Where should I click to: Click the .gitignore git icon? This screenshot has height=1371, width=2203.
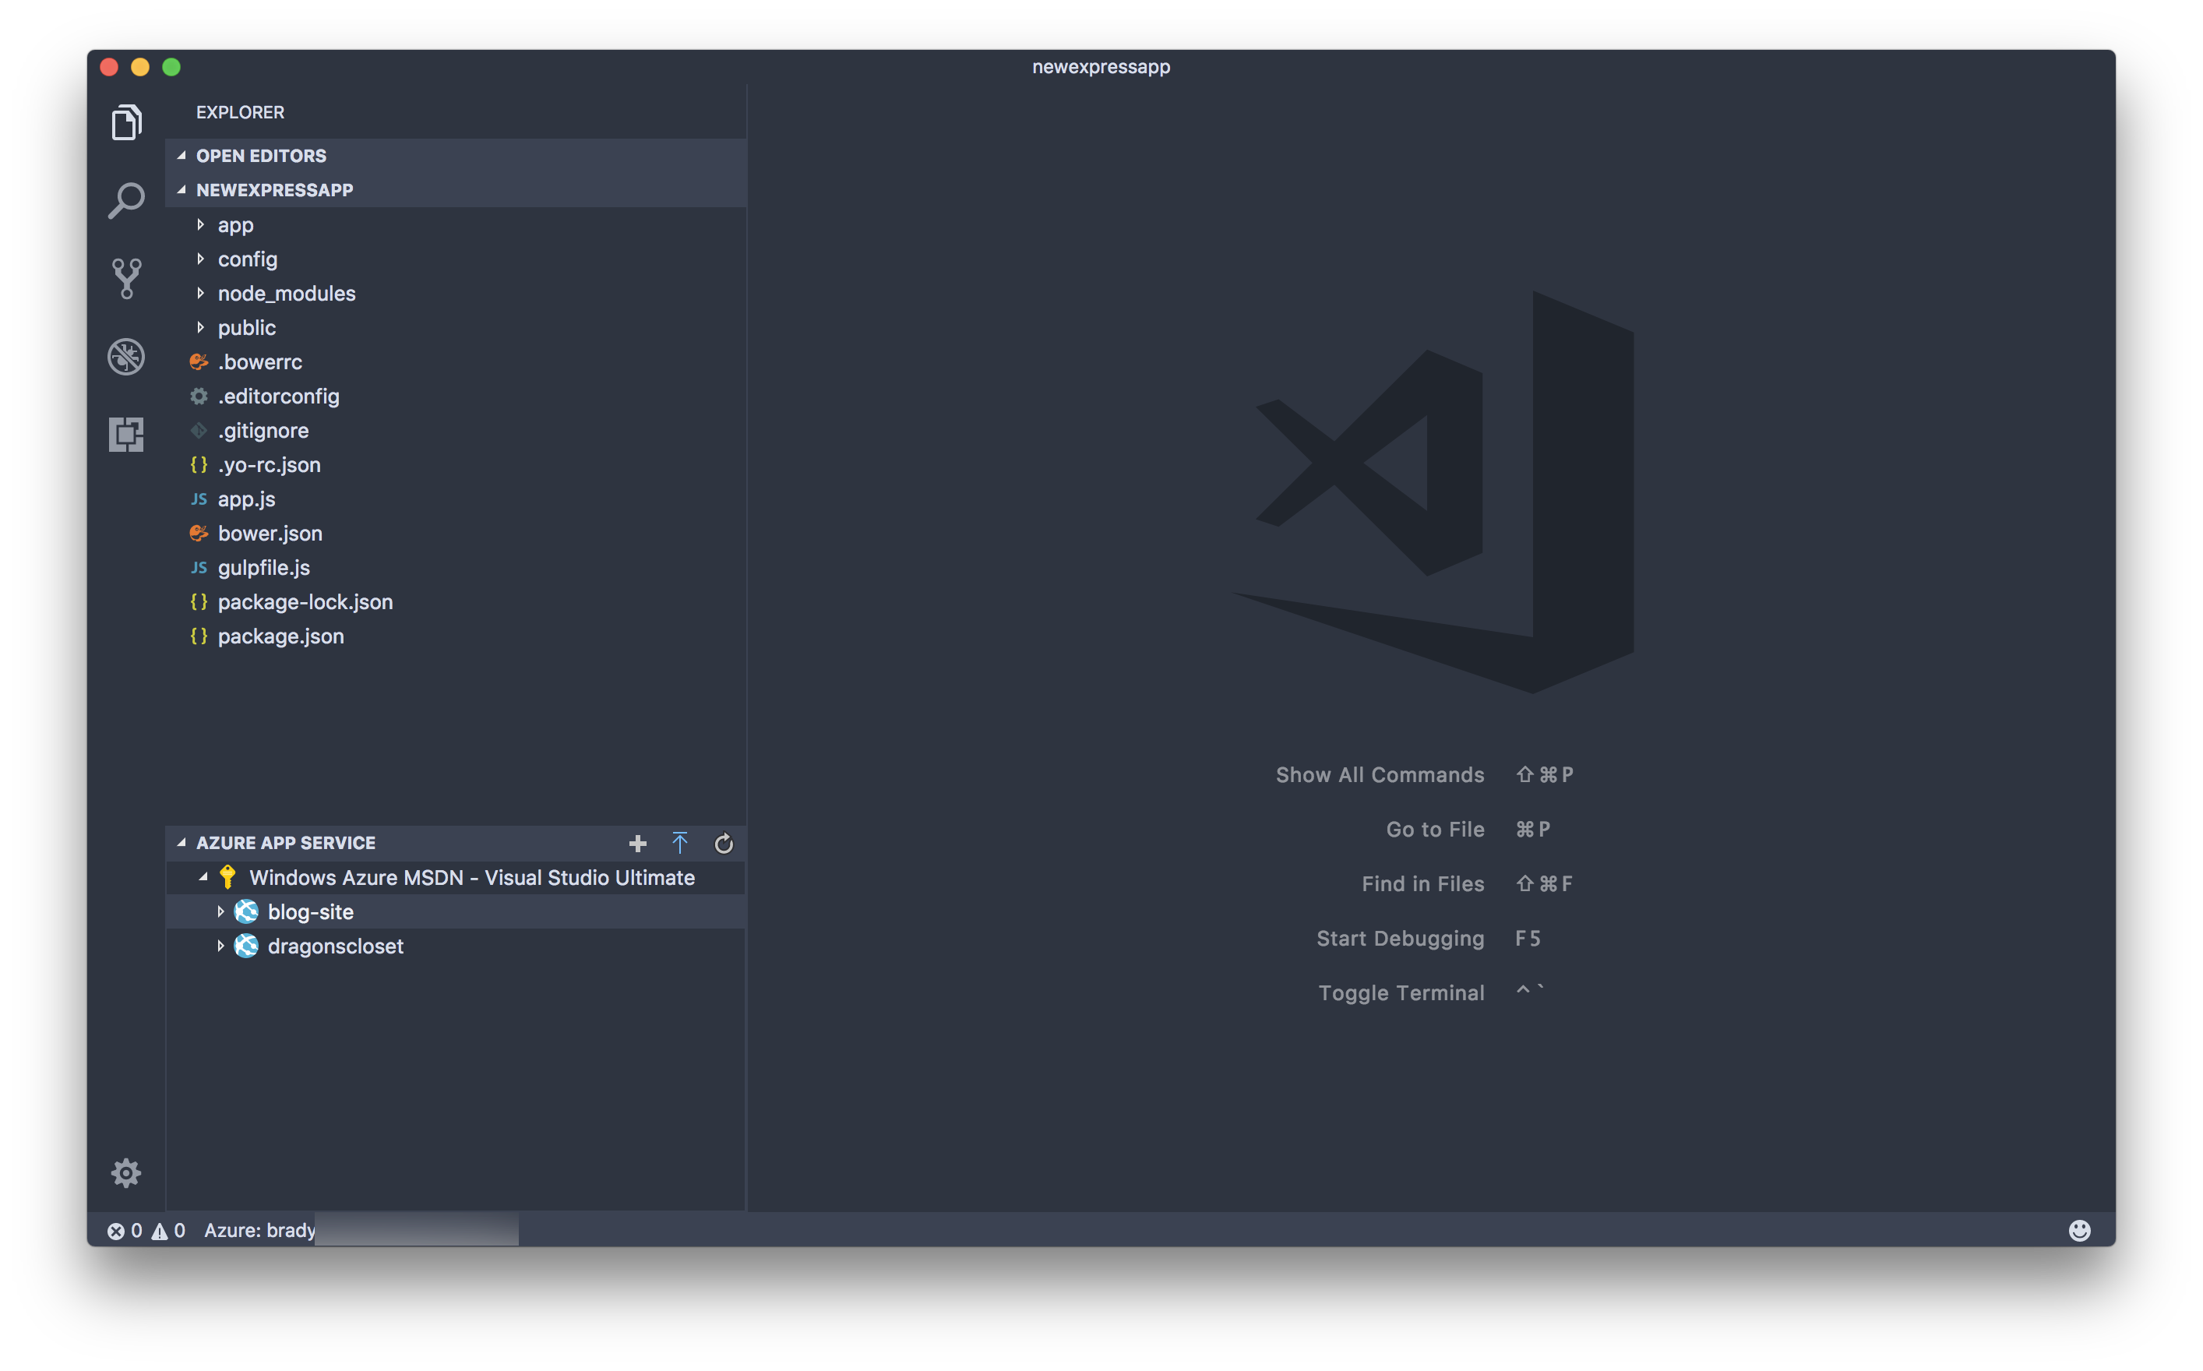pos(199,431)
